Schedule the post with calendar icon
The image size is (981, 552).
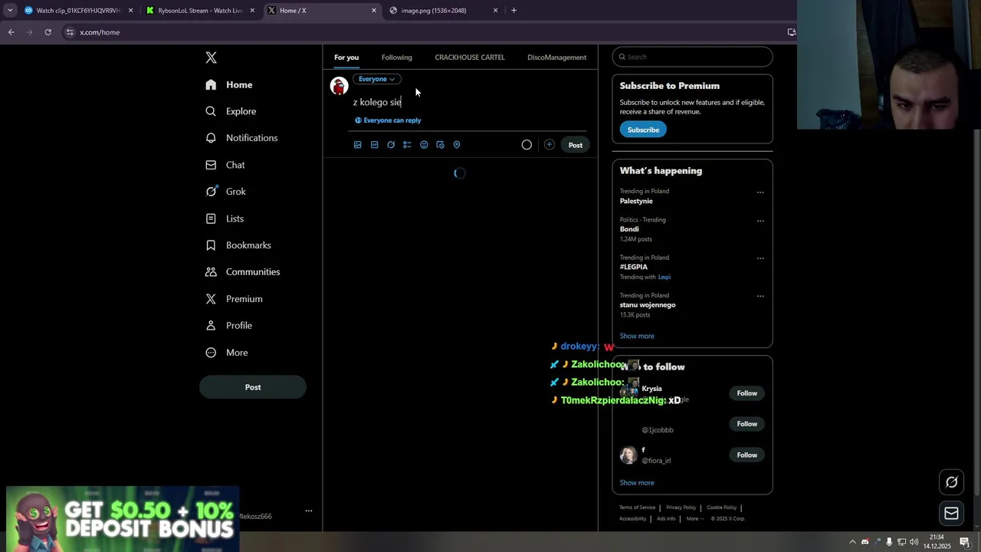[x=440, y=145]
